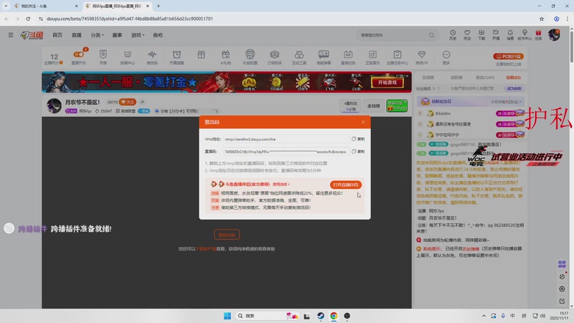Open the hamburger menu beside Douyu logo
574x323 pixels.
click(11, 35)
